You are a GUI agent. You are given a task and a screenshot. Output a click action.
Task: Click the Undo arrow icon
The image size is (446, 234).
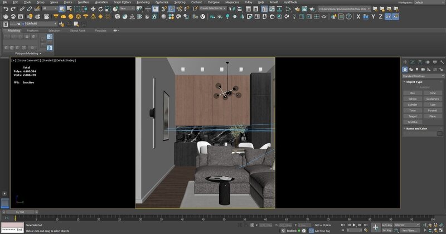pyautogui.click(x=5, y=9)
